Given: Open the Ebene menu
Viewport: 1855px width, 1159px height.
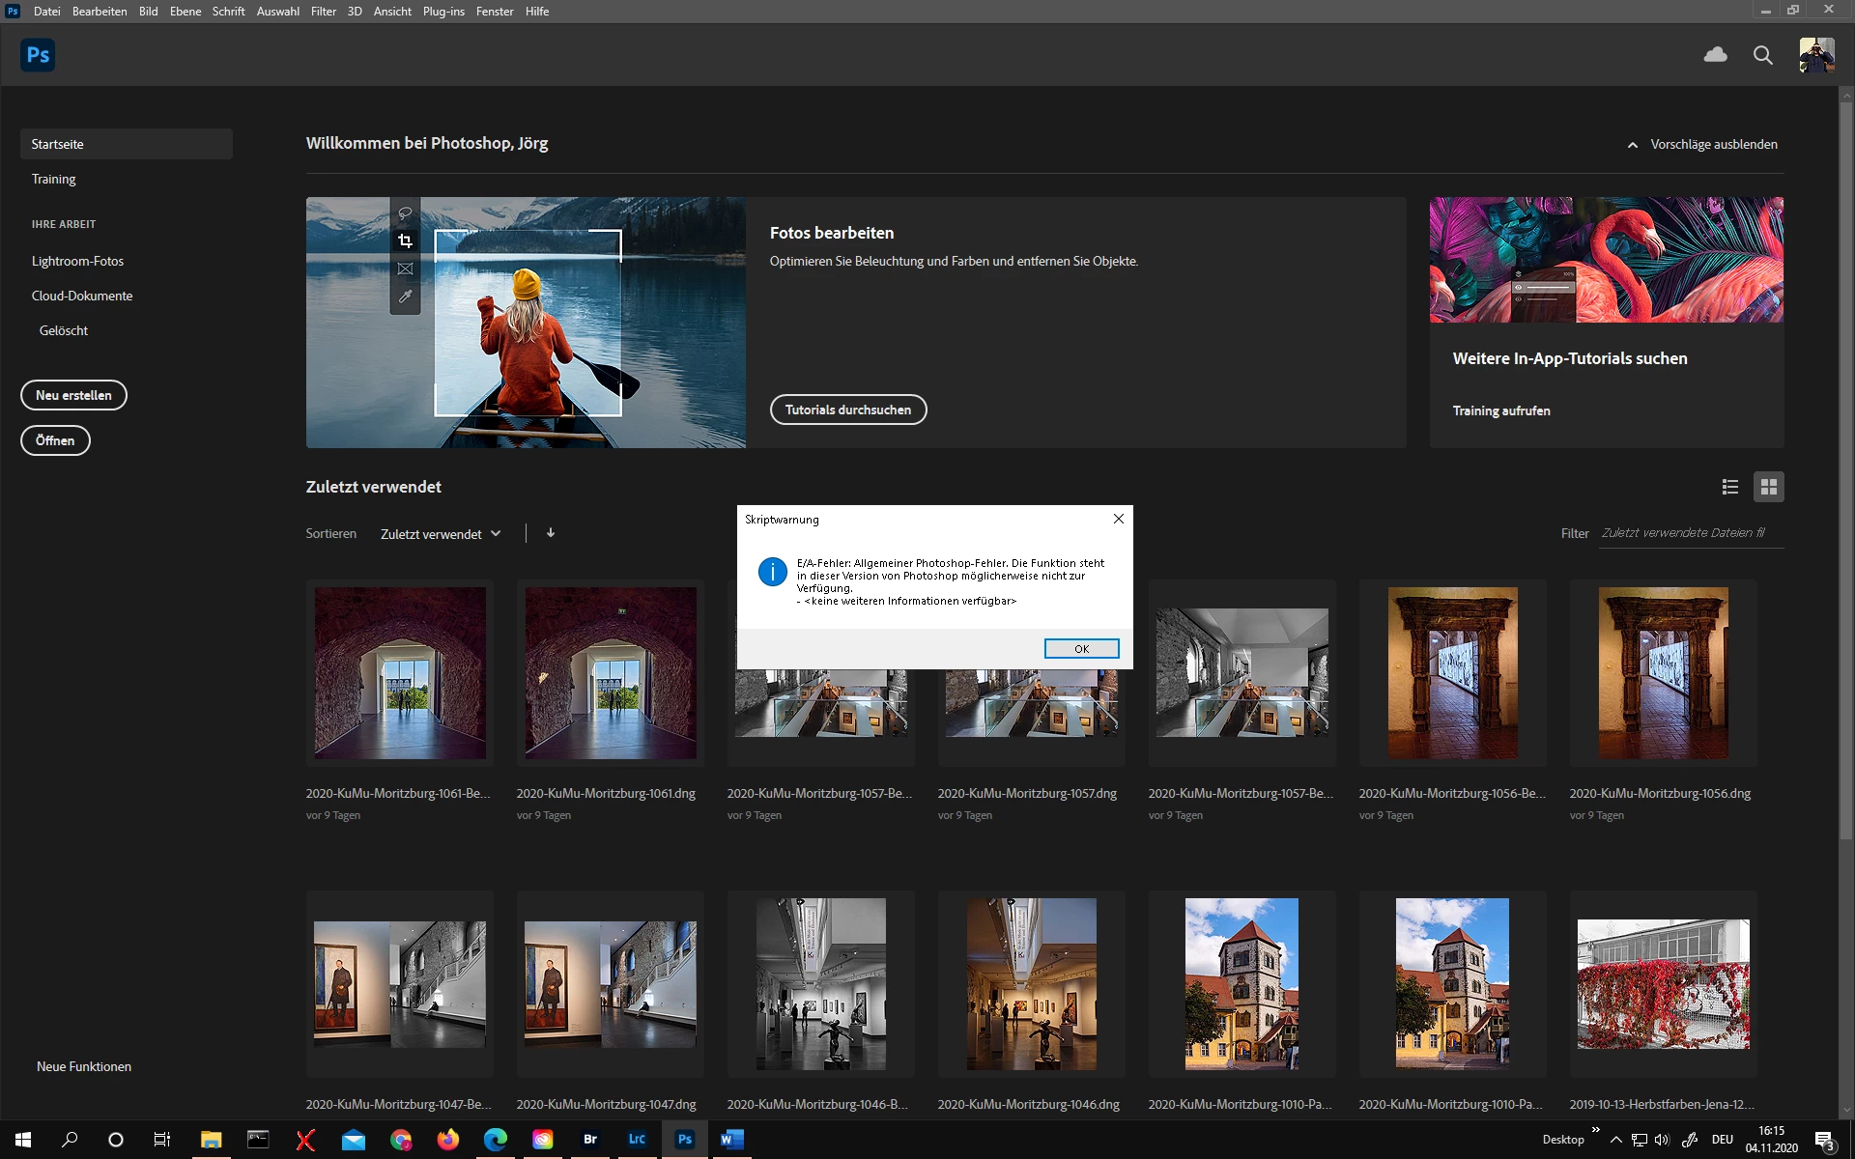Looking at the screenshot, I should point(185,12).
